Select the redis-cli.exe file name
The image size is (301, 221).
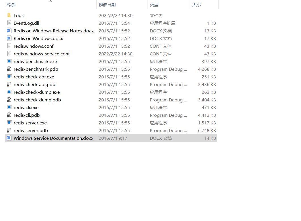coord(26,108)
